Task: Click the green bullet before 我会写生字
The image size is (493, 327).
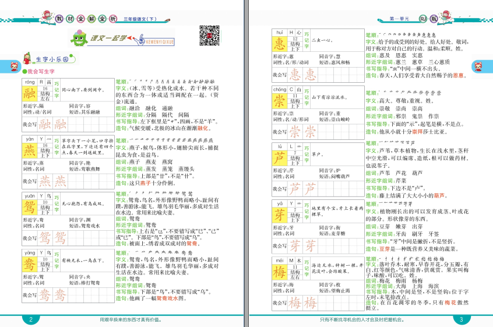Action: 24,71
